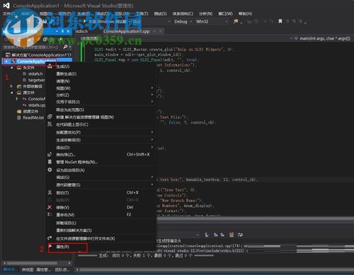Click the red X icon beside 移除(V)
Viewport: 354px width, 275px height.
(50, 207)
